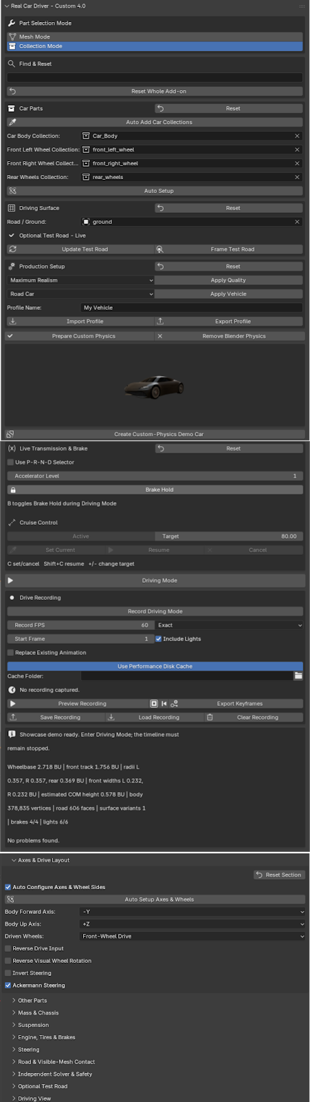Enable Replace Existing Animation

point(10,652)
